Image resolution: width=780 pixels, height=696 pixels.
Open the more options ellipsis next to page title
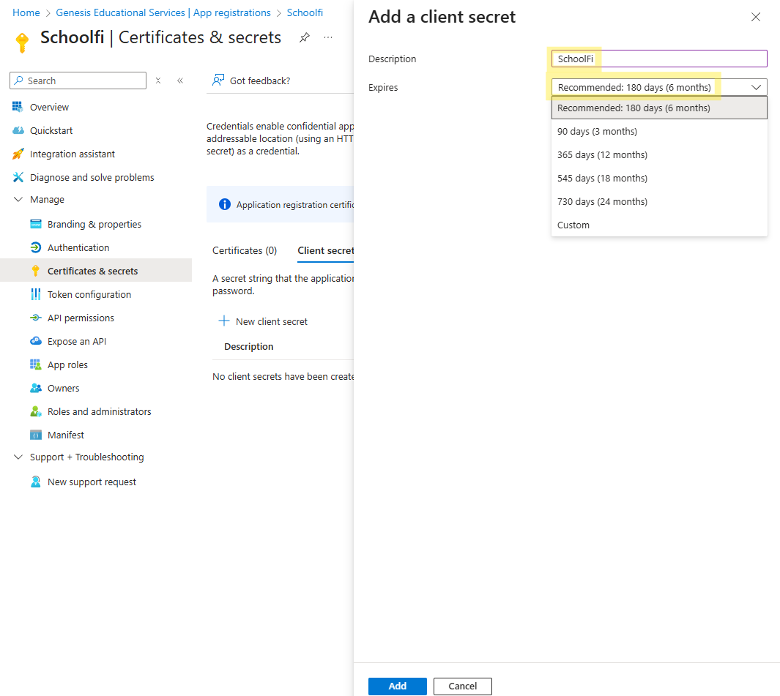328,37
